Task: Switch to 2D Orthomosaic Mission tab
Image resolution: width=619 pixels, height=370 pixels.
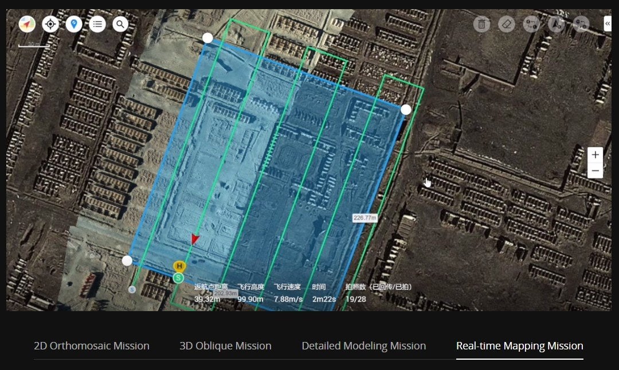Action: (x=92, y=346)
